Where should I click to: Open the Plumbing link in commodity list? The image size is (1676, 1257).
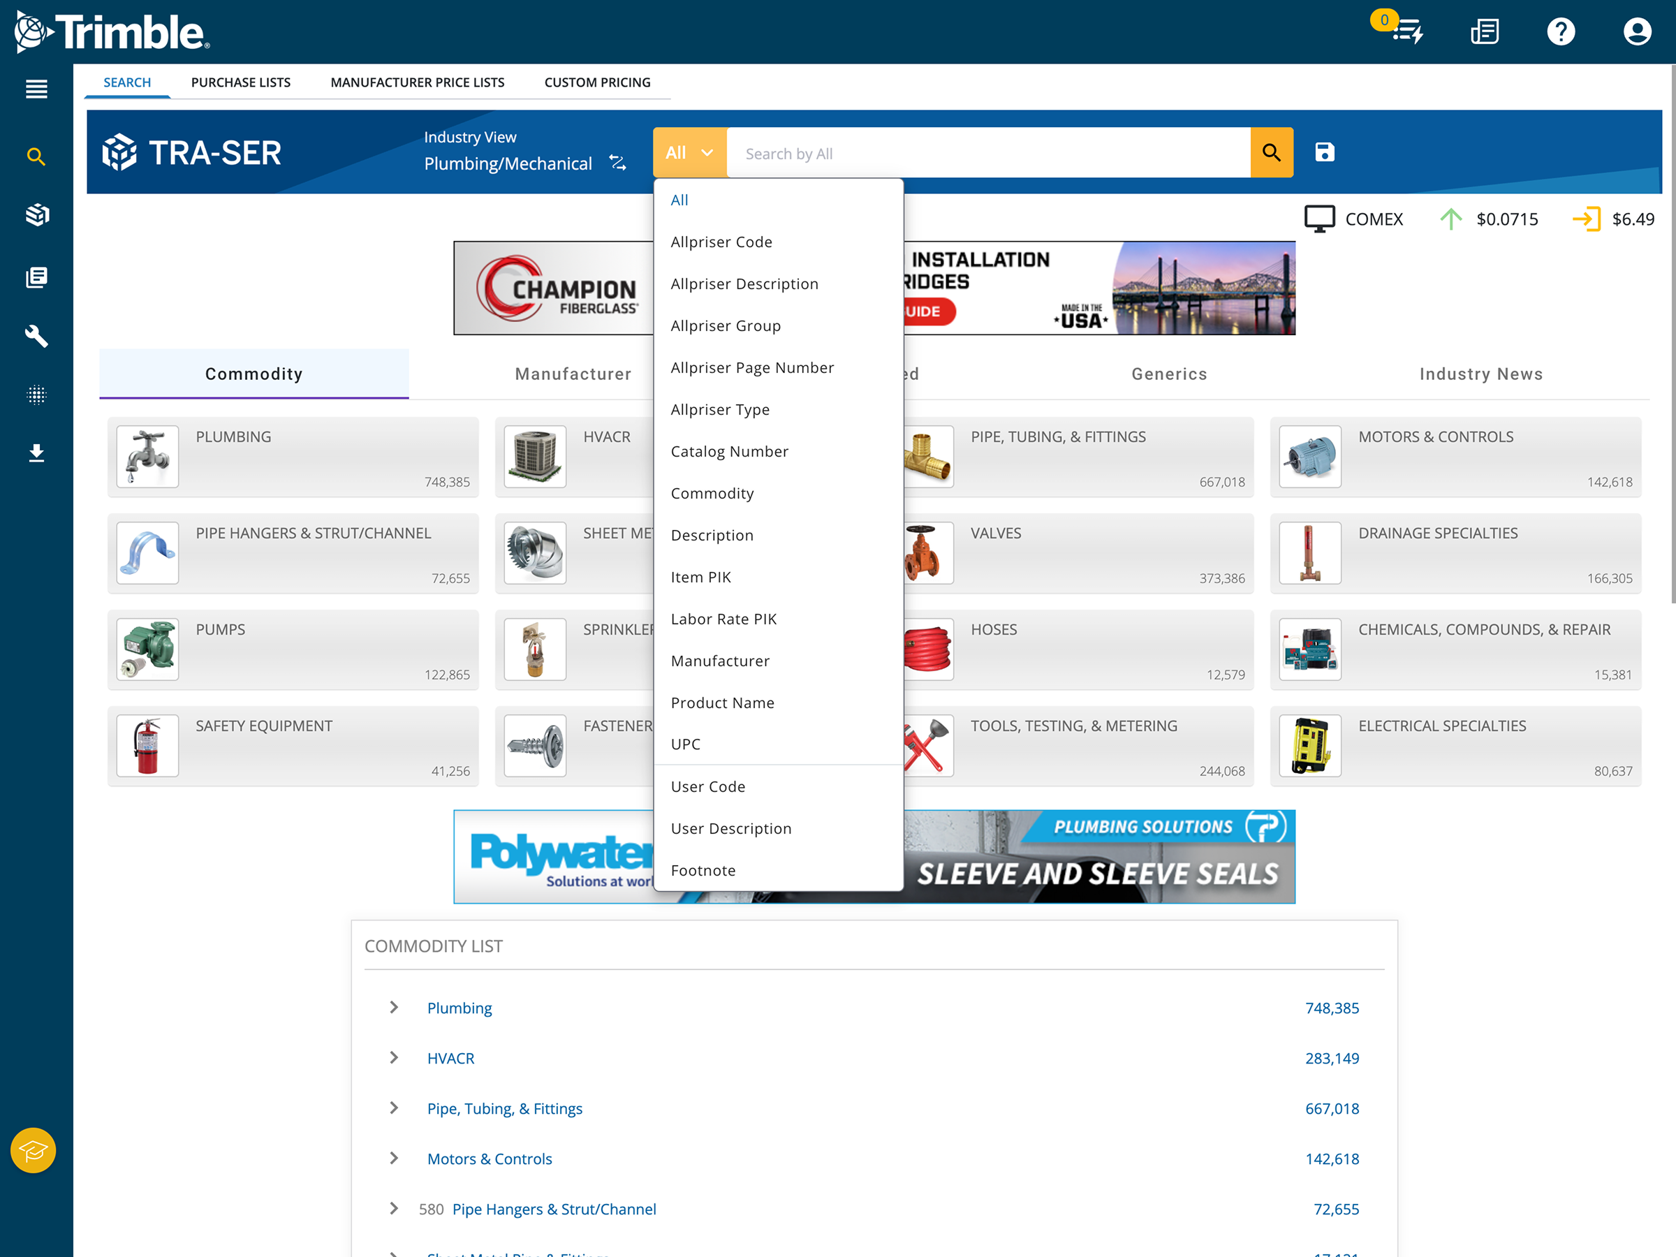point(460,1008)
